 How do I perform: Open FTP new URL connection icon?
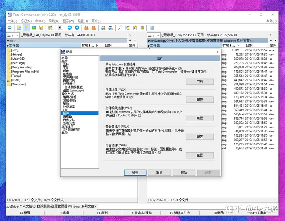(111, 28)
